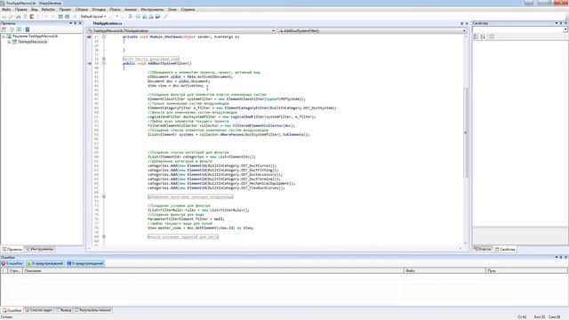The width and height of the screenshot is (569, 320).
Task: Sort by the Описание column header
Action: click(213, 270)
